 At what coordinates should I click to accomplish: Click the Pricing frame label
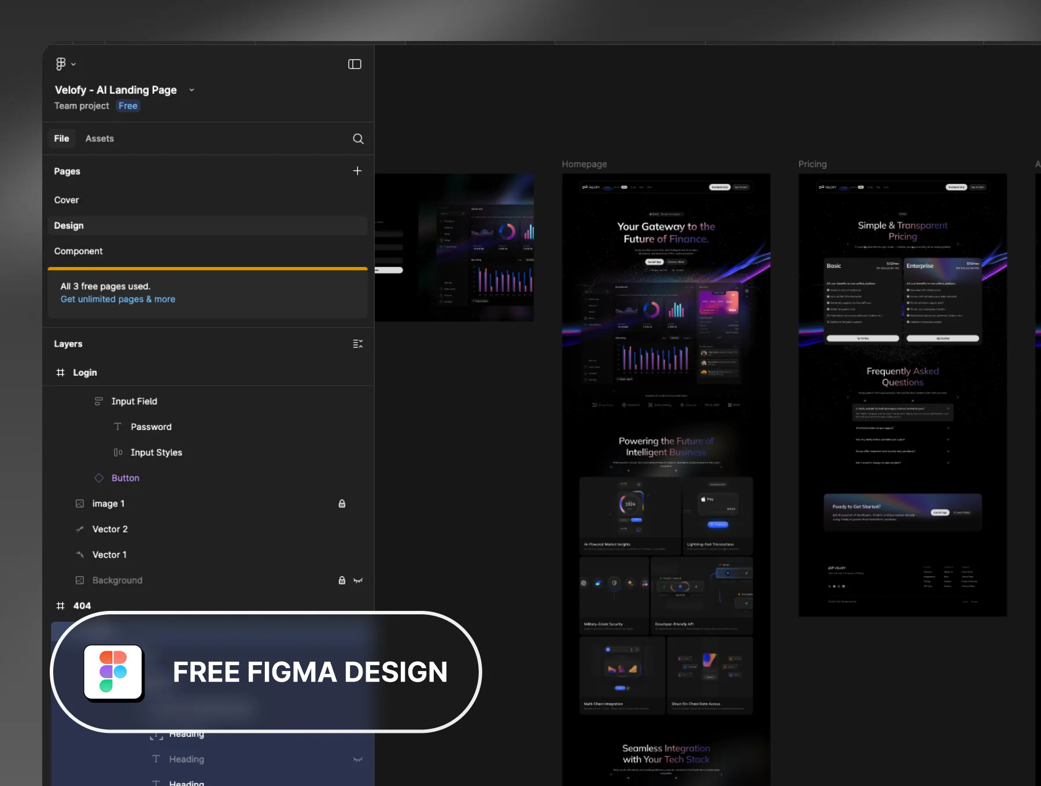pos(813,164)
